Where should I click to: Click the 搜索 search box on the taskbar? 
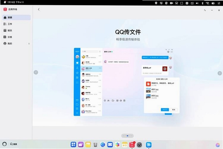[x=14, y=144]
